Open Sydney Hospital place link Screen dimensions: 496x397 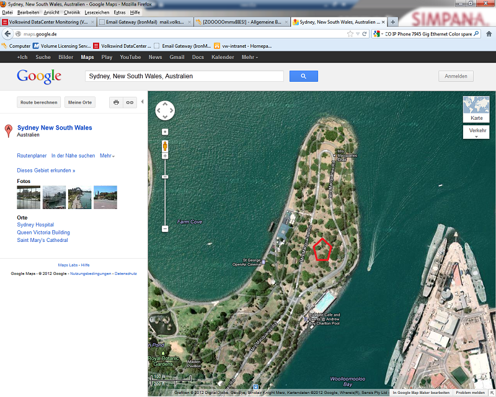[35, 225]
